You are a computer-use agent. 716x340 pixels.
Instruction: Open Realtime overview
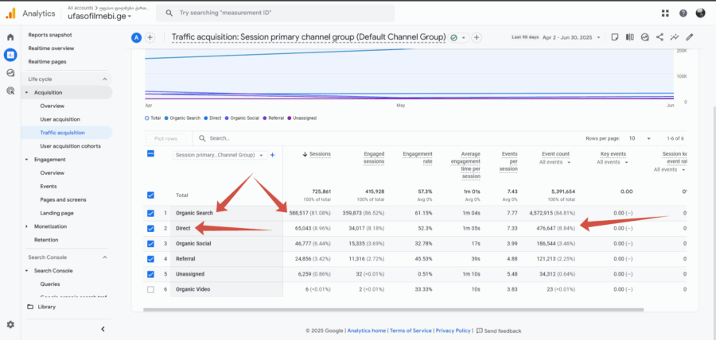pos(51,48)
